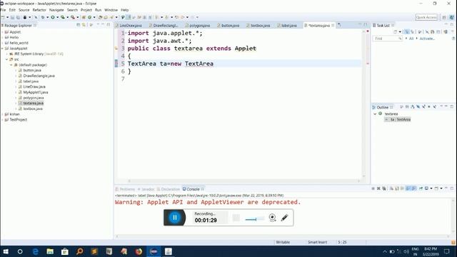Select the TestProject project

[x=19, y=120]
